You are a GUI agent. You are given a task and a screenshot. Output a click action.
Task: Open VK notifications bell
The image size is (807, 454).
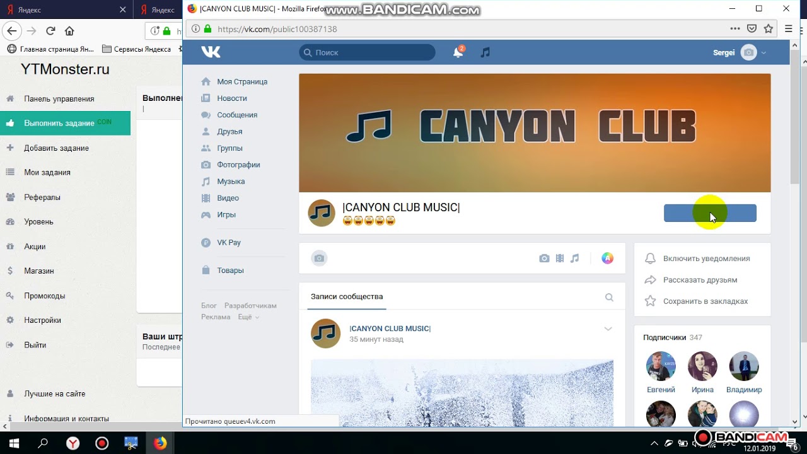point(458,52)
